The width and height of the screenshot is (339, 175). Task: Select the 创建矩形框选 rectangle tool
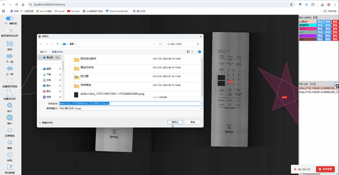click(10, 81)
